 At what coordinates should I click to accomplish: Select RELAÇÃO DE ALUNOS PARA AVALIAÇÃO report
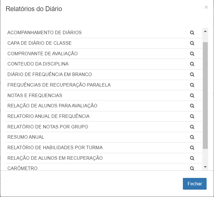click(x=52, y=106)
